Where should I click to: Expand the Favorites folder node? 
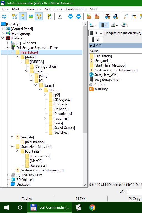[45, 118]
